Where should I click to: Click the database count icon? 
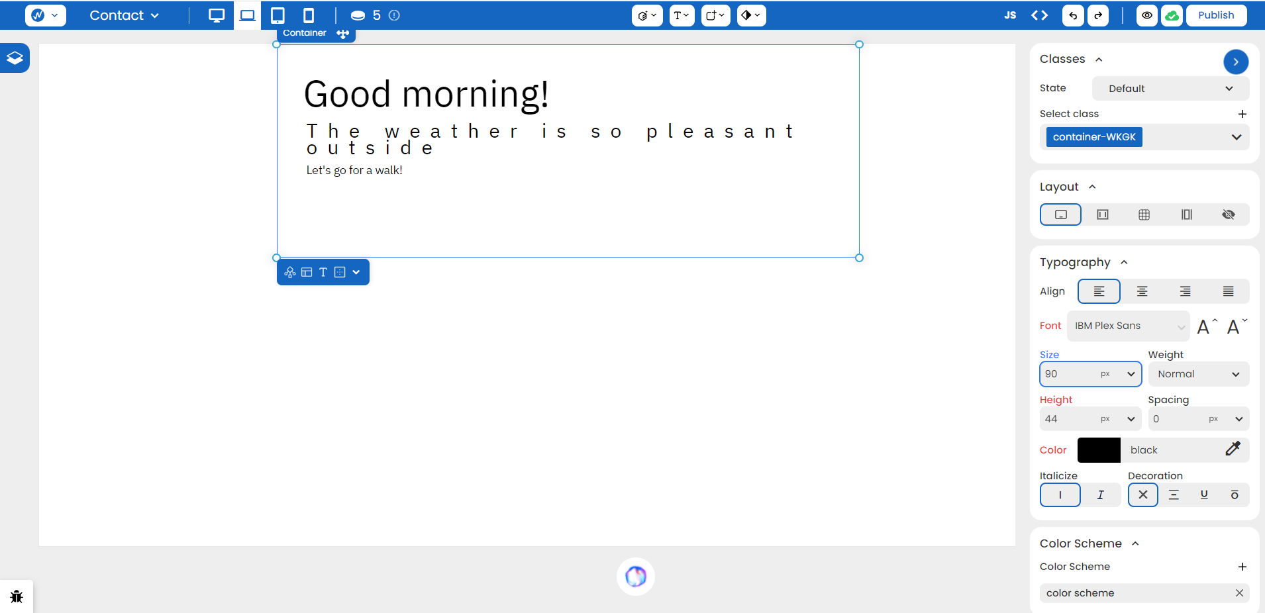click(358, 15)
